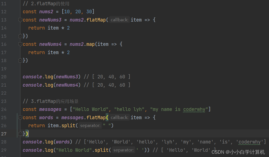Screen dimensions: 269x157
Task: Collapse the fold end marker on line 27
Action: [x=20, y=134]
